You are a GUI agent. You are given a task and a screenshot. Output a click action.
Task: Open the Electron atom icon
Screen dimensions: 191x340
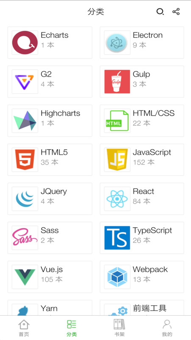click(117, 42)
